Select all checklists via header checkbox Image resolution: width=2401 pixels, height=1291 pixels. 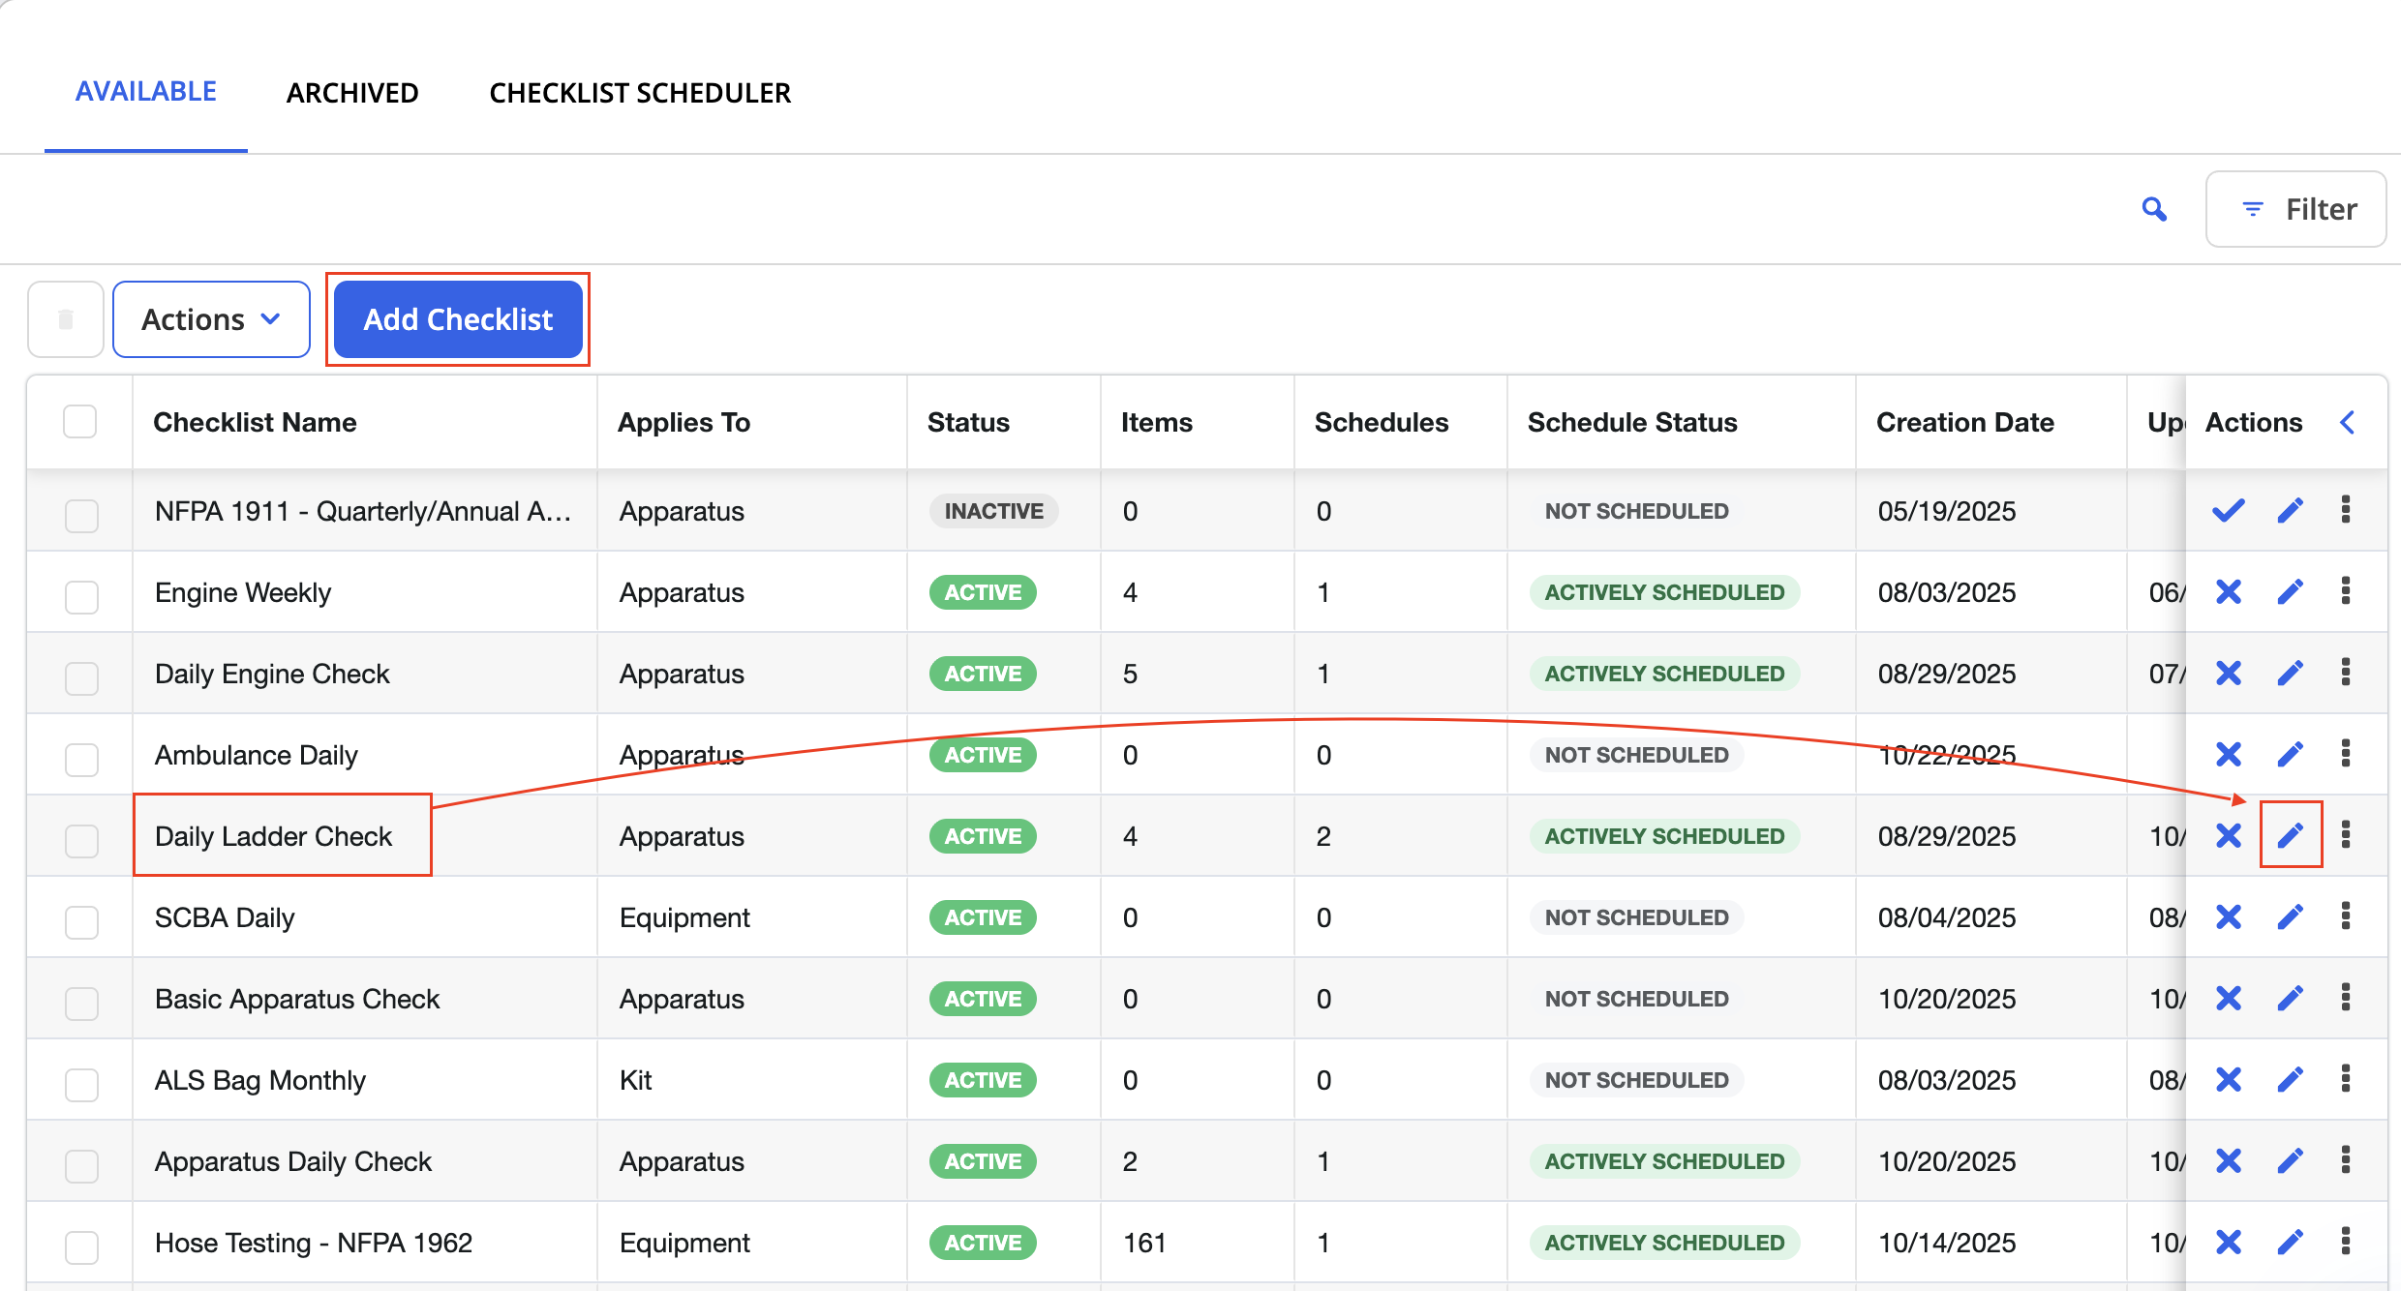[x=79, y=422]
